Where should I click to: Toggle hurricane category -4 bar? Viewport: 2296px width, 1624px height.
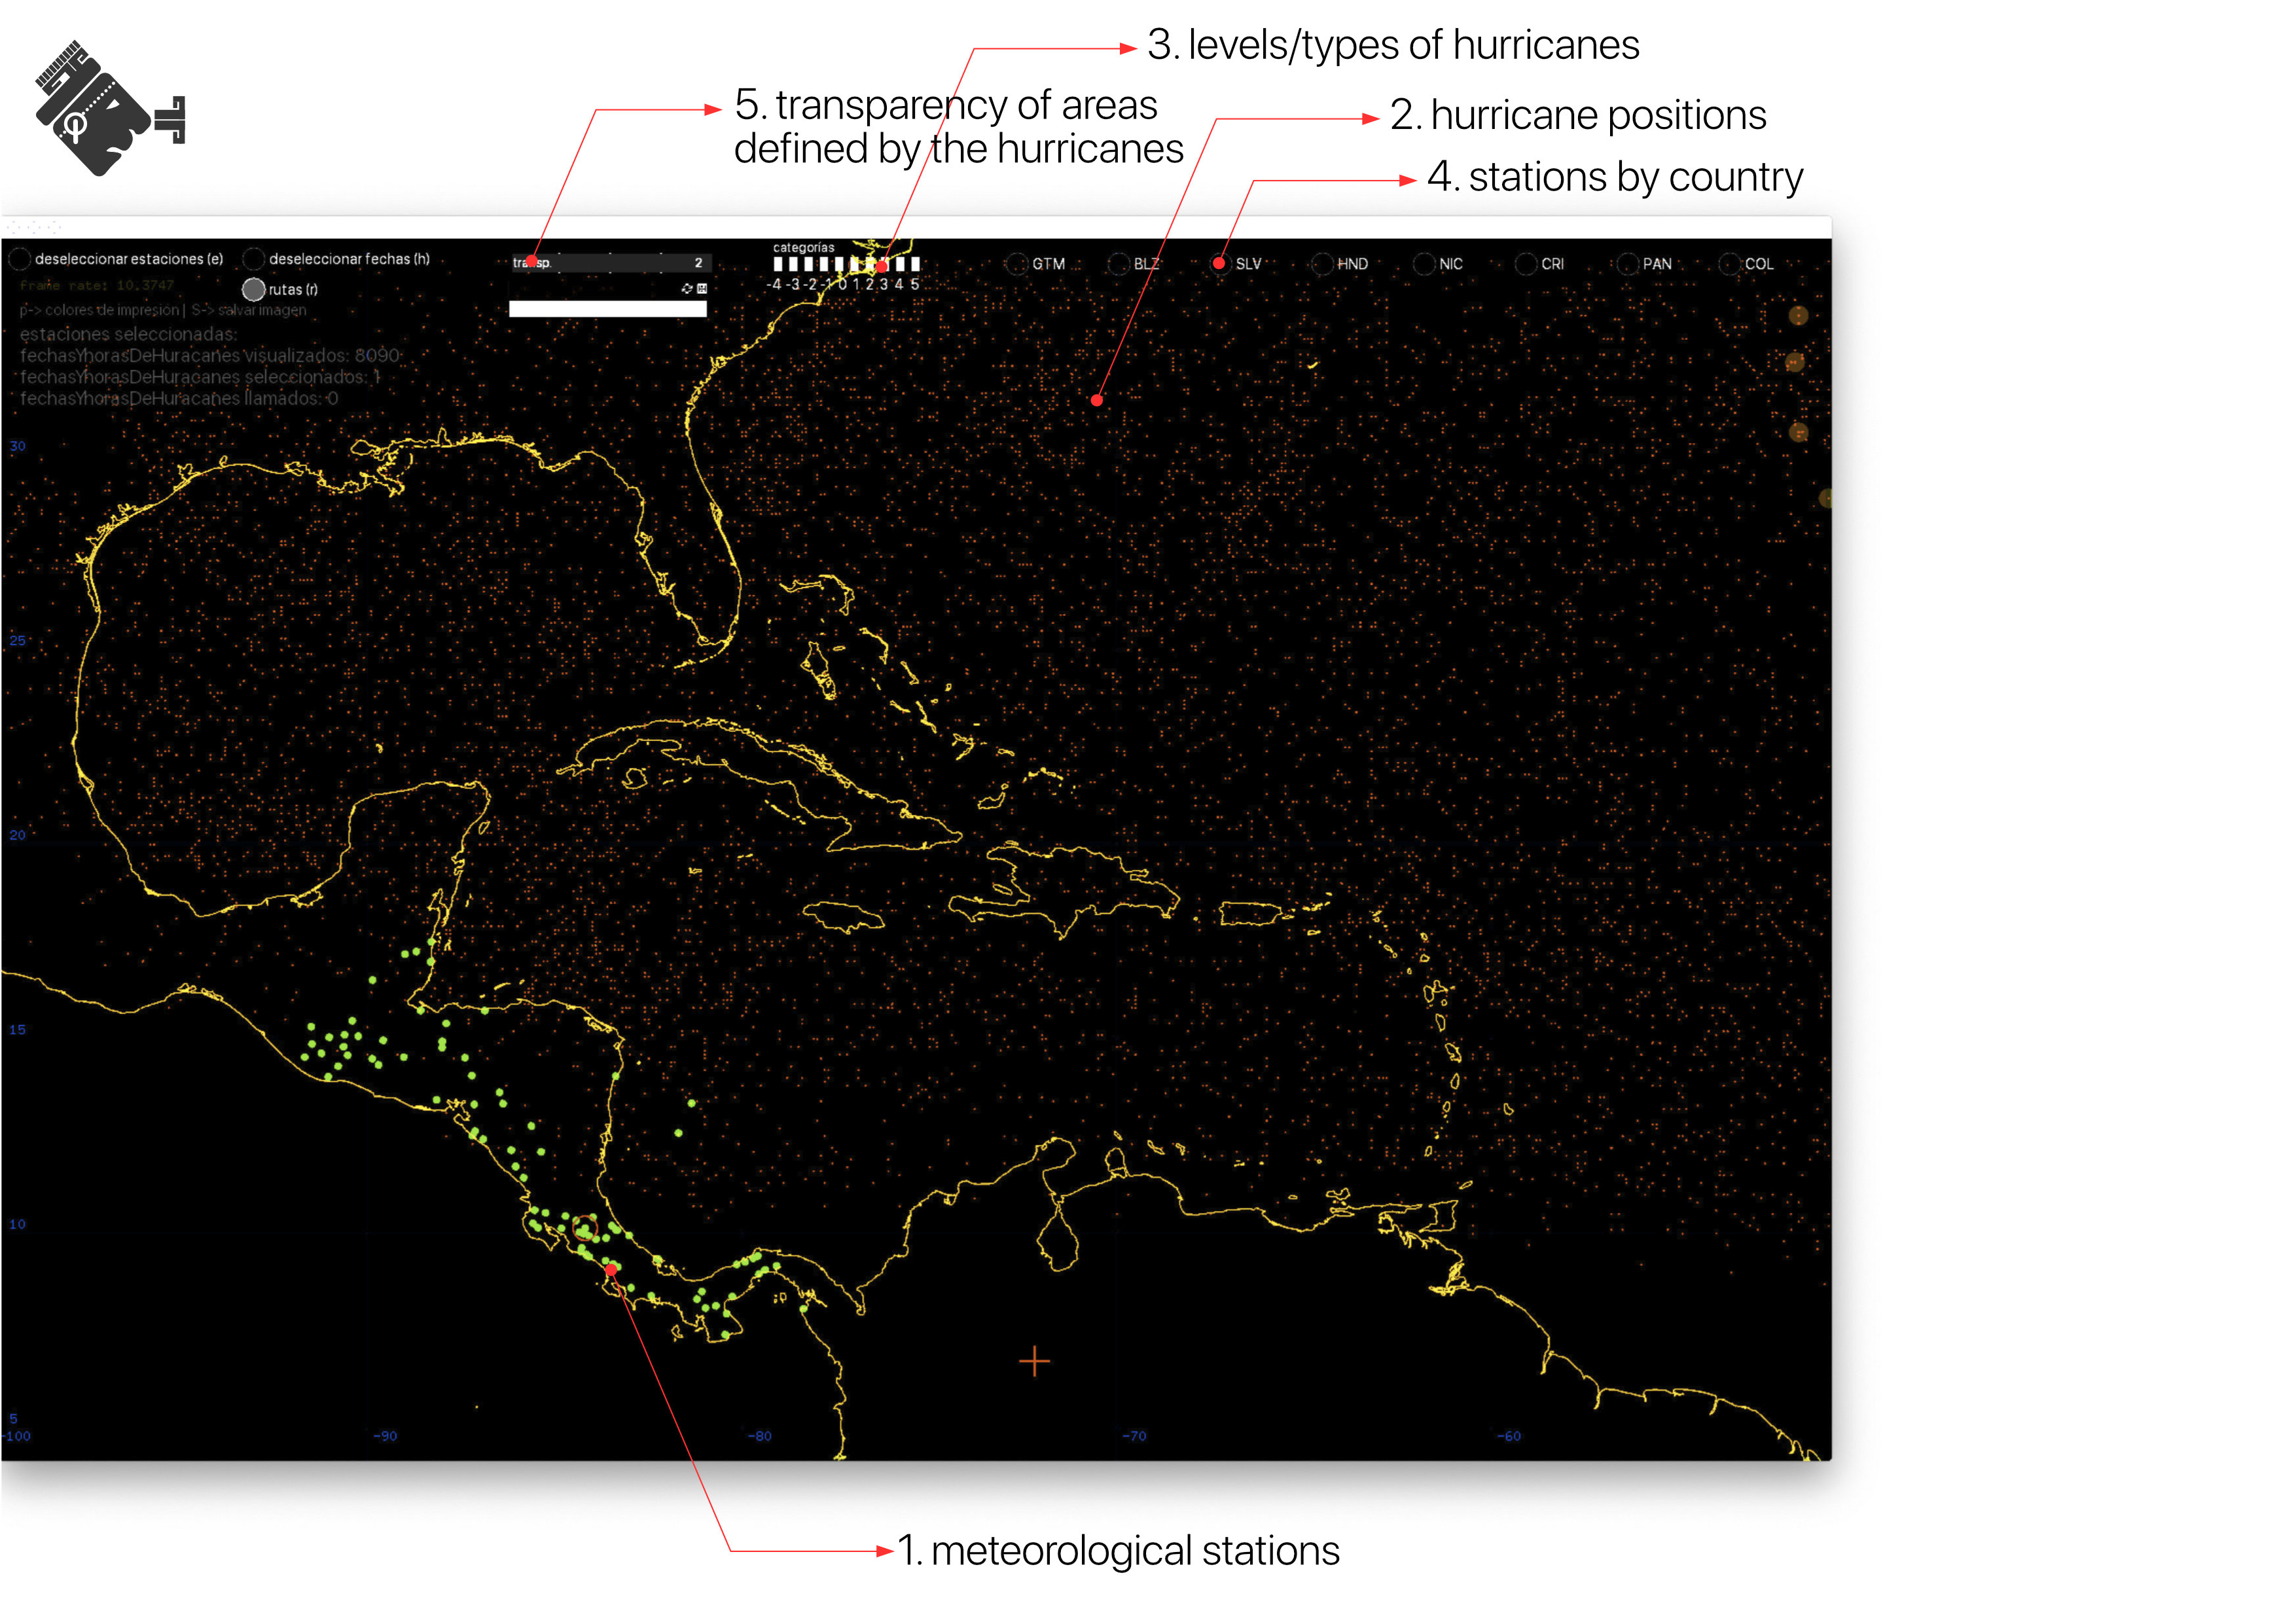click(x=778, y=264)
